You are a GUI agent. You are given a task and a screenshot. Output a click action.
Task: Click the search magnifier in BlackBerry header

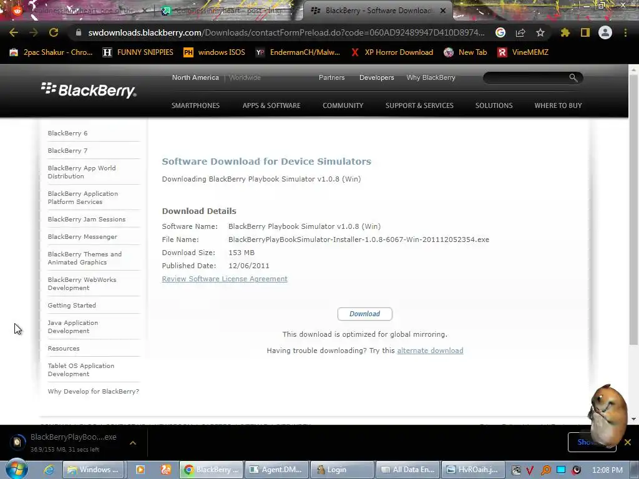click(x=573, y=77)
